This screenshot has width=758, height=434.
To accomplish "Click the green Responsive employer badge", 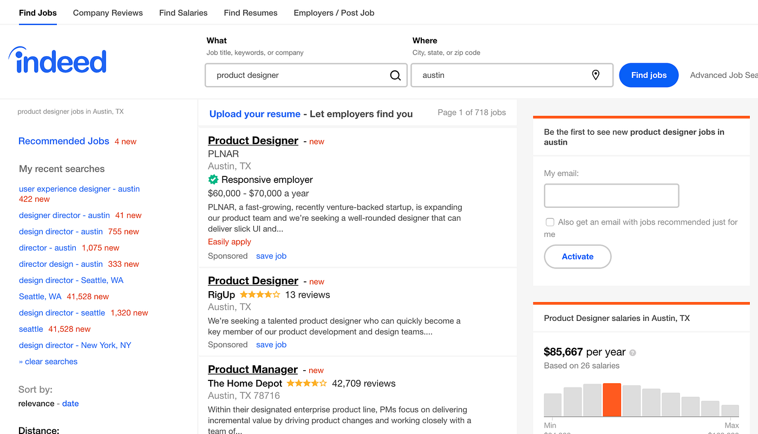I will [213, 180].
